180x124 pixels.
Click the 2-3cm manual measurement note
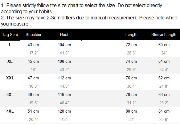tap(89, 21)
